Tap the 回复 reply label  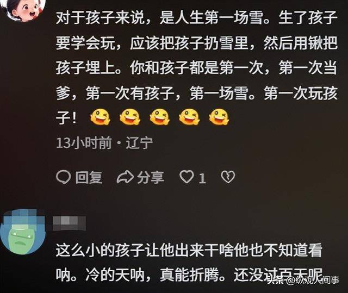coord(89,177)
